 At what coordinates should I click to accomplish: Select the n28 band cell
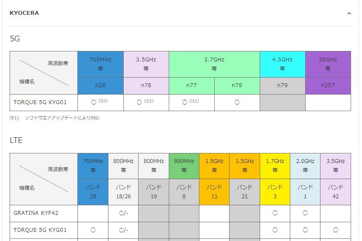tap(101, 85)
